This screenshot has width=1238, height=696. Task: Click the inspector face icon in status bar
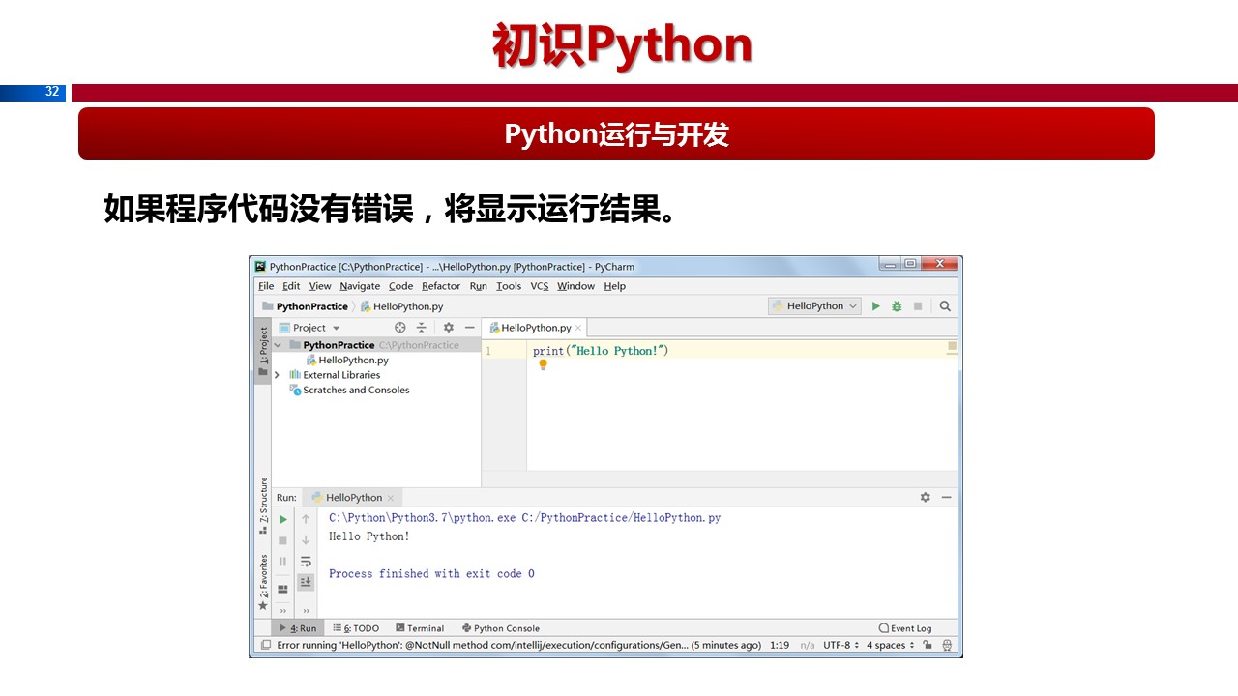(x=947, y=645)
